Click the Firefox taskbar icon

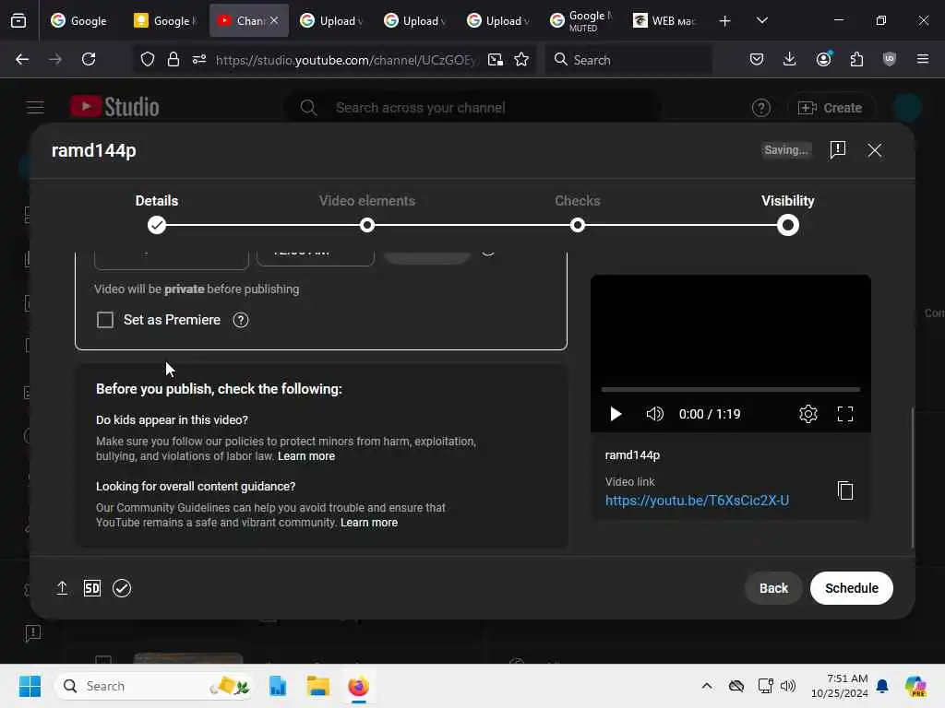[358, 686]
